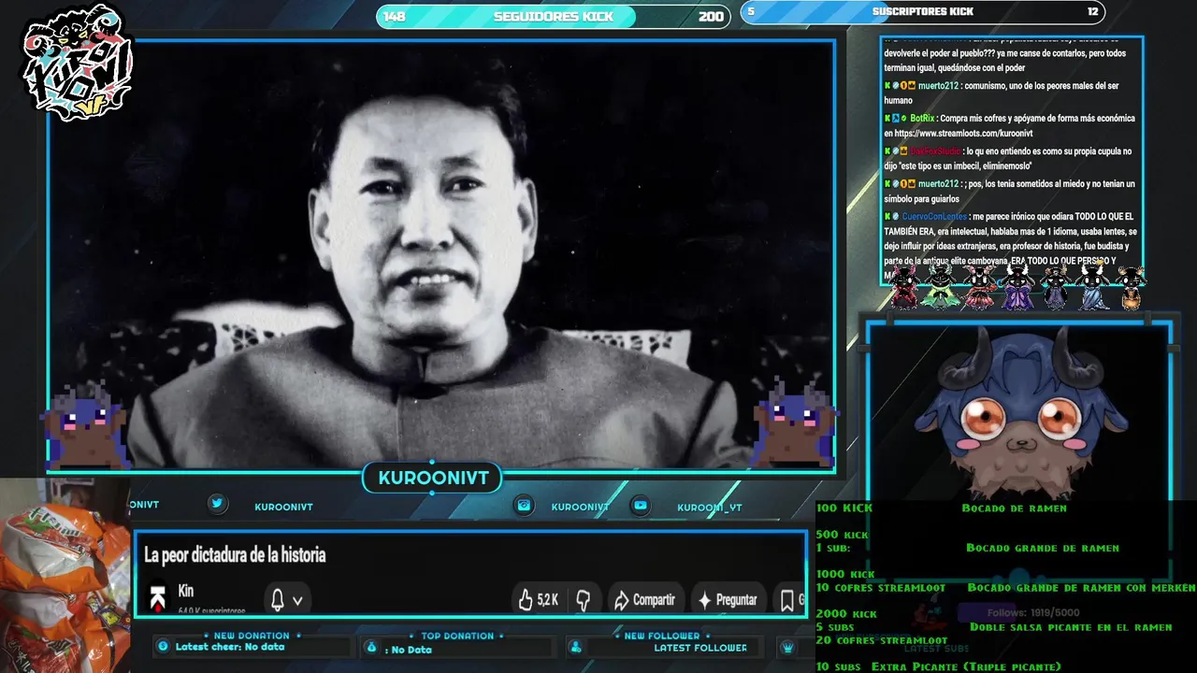Click KUROONIVT handle next to Twitter icon
This screenshot has width=1197, height=673.
(283, 507)
